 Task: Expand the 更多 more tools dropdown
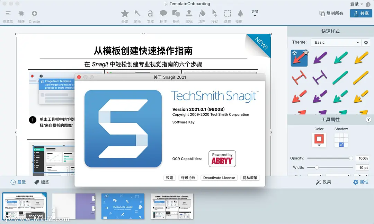point(255,13)
